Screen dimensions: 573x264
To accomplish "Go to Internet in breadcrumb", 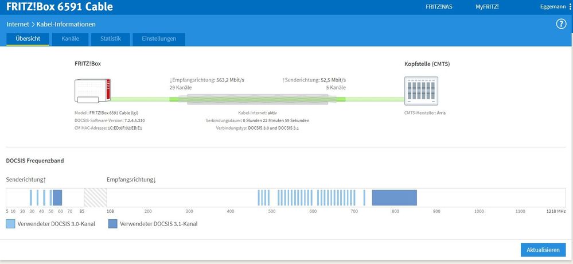I will click(x=18, y=25).
